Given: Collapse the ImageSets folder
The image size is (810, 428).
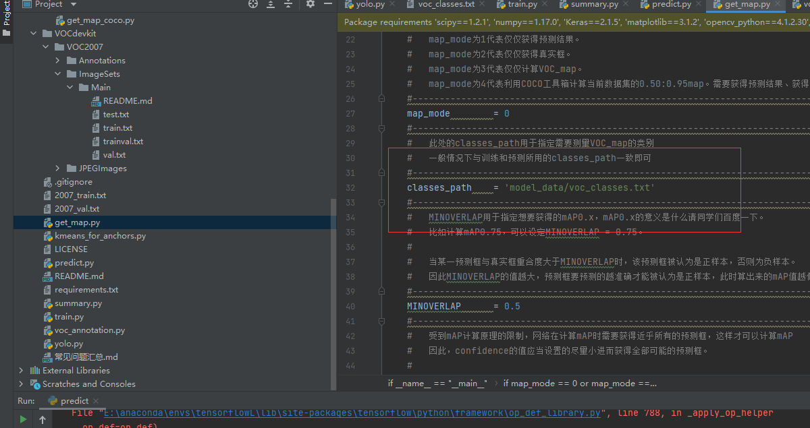Looking at the screenshot, I should coord(58,74).
